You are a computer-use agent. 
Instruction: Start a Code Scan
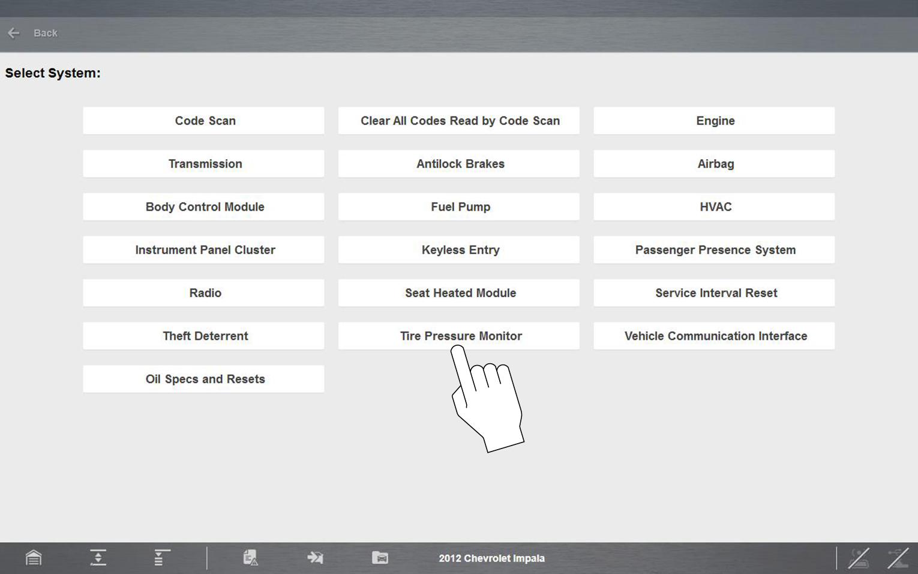pos(204,121)
